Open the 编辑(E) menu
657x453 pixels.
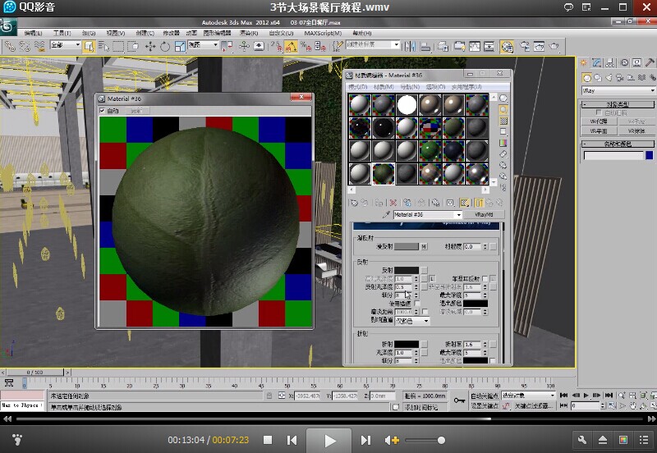33,33
